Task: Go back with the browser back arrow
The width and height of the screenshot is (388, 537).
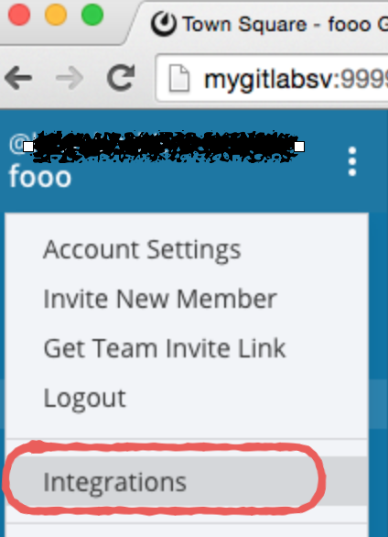Action: (18, 78)
